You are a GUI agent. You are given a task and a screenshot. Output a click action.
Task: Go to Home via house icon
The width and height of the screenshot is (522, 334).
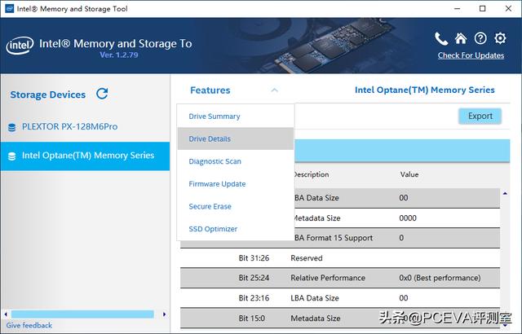tap(461, 38)
